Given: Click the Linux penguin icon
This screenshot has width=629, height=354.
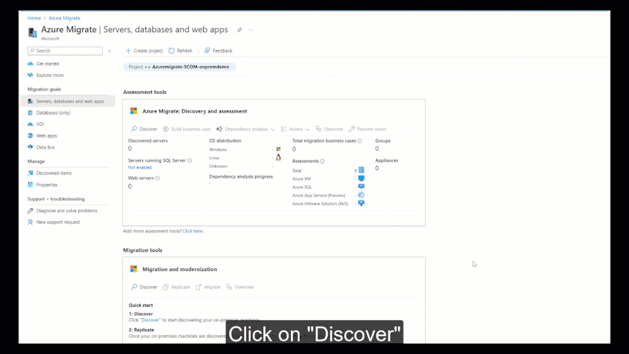Looking at the screenshot, I should click(278, 157).
